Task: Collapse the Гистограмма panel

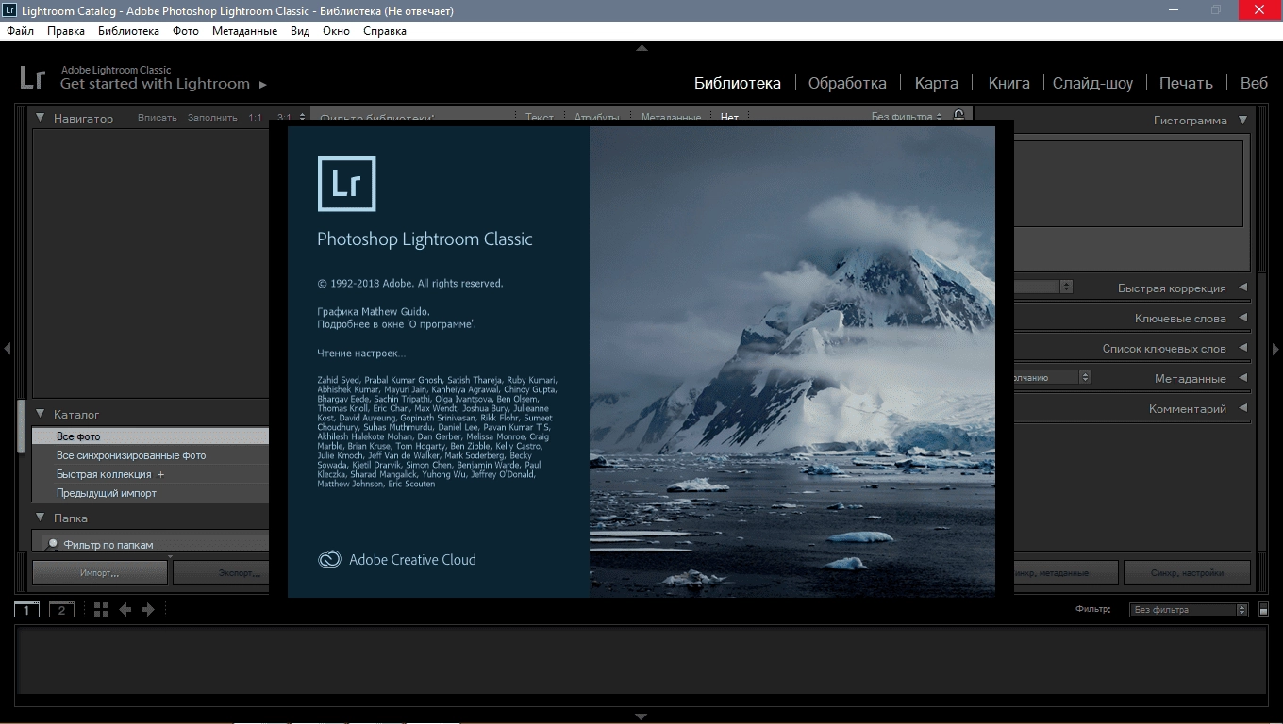Action: pyautogui.click(x=1242, y=120)
